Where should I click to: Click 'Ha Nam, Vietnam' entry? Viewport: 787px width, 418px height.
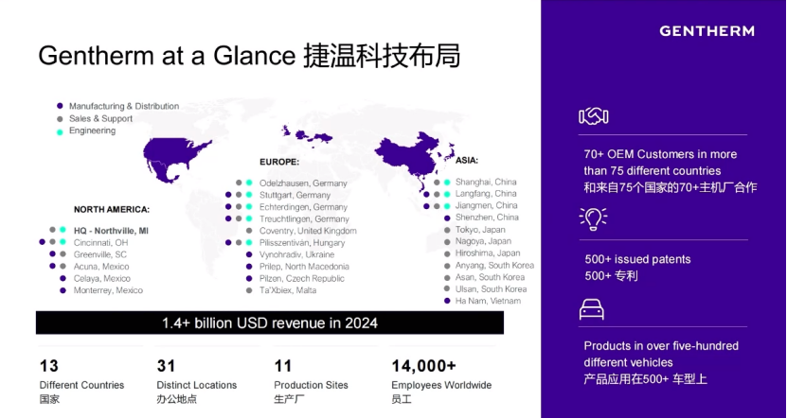[x=488, y=302]
